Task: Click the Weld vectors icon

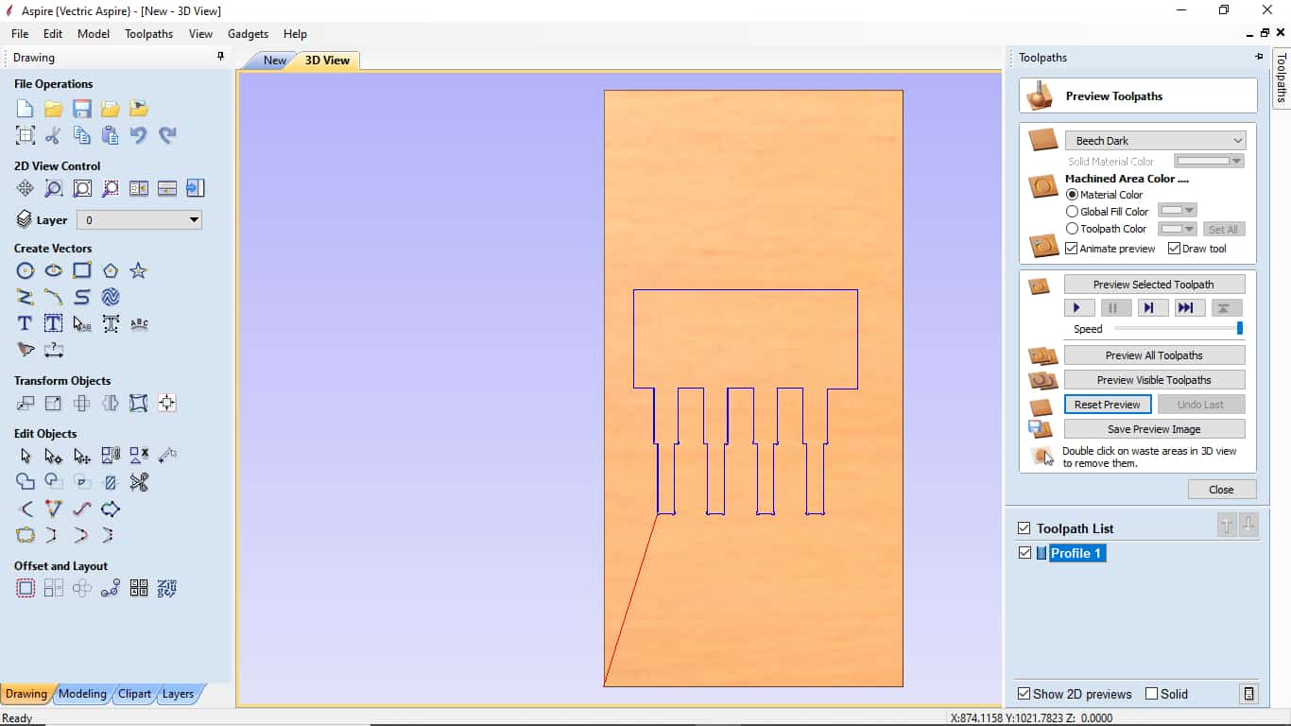Action: (x=26, y=482)
